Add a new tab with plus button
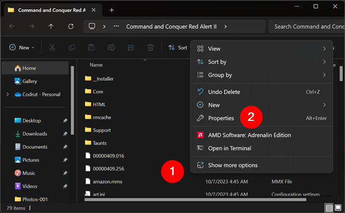 point(112,10)
